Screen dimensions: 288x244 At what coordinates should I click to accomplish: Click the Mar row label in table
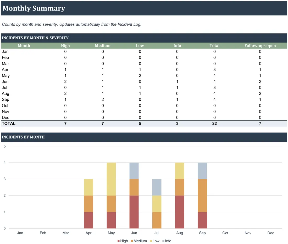(x=5, y=64)
